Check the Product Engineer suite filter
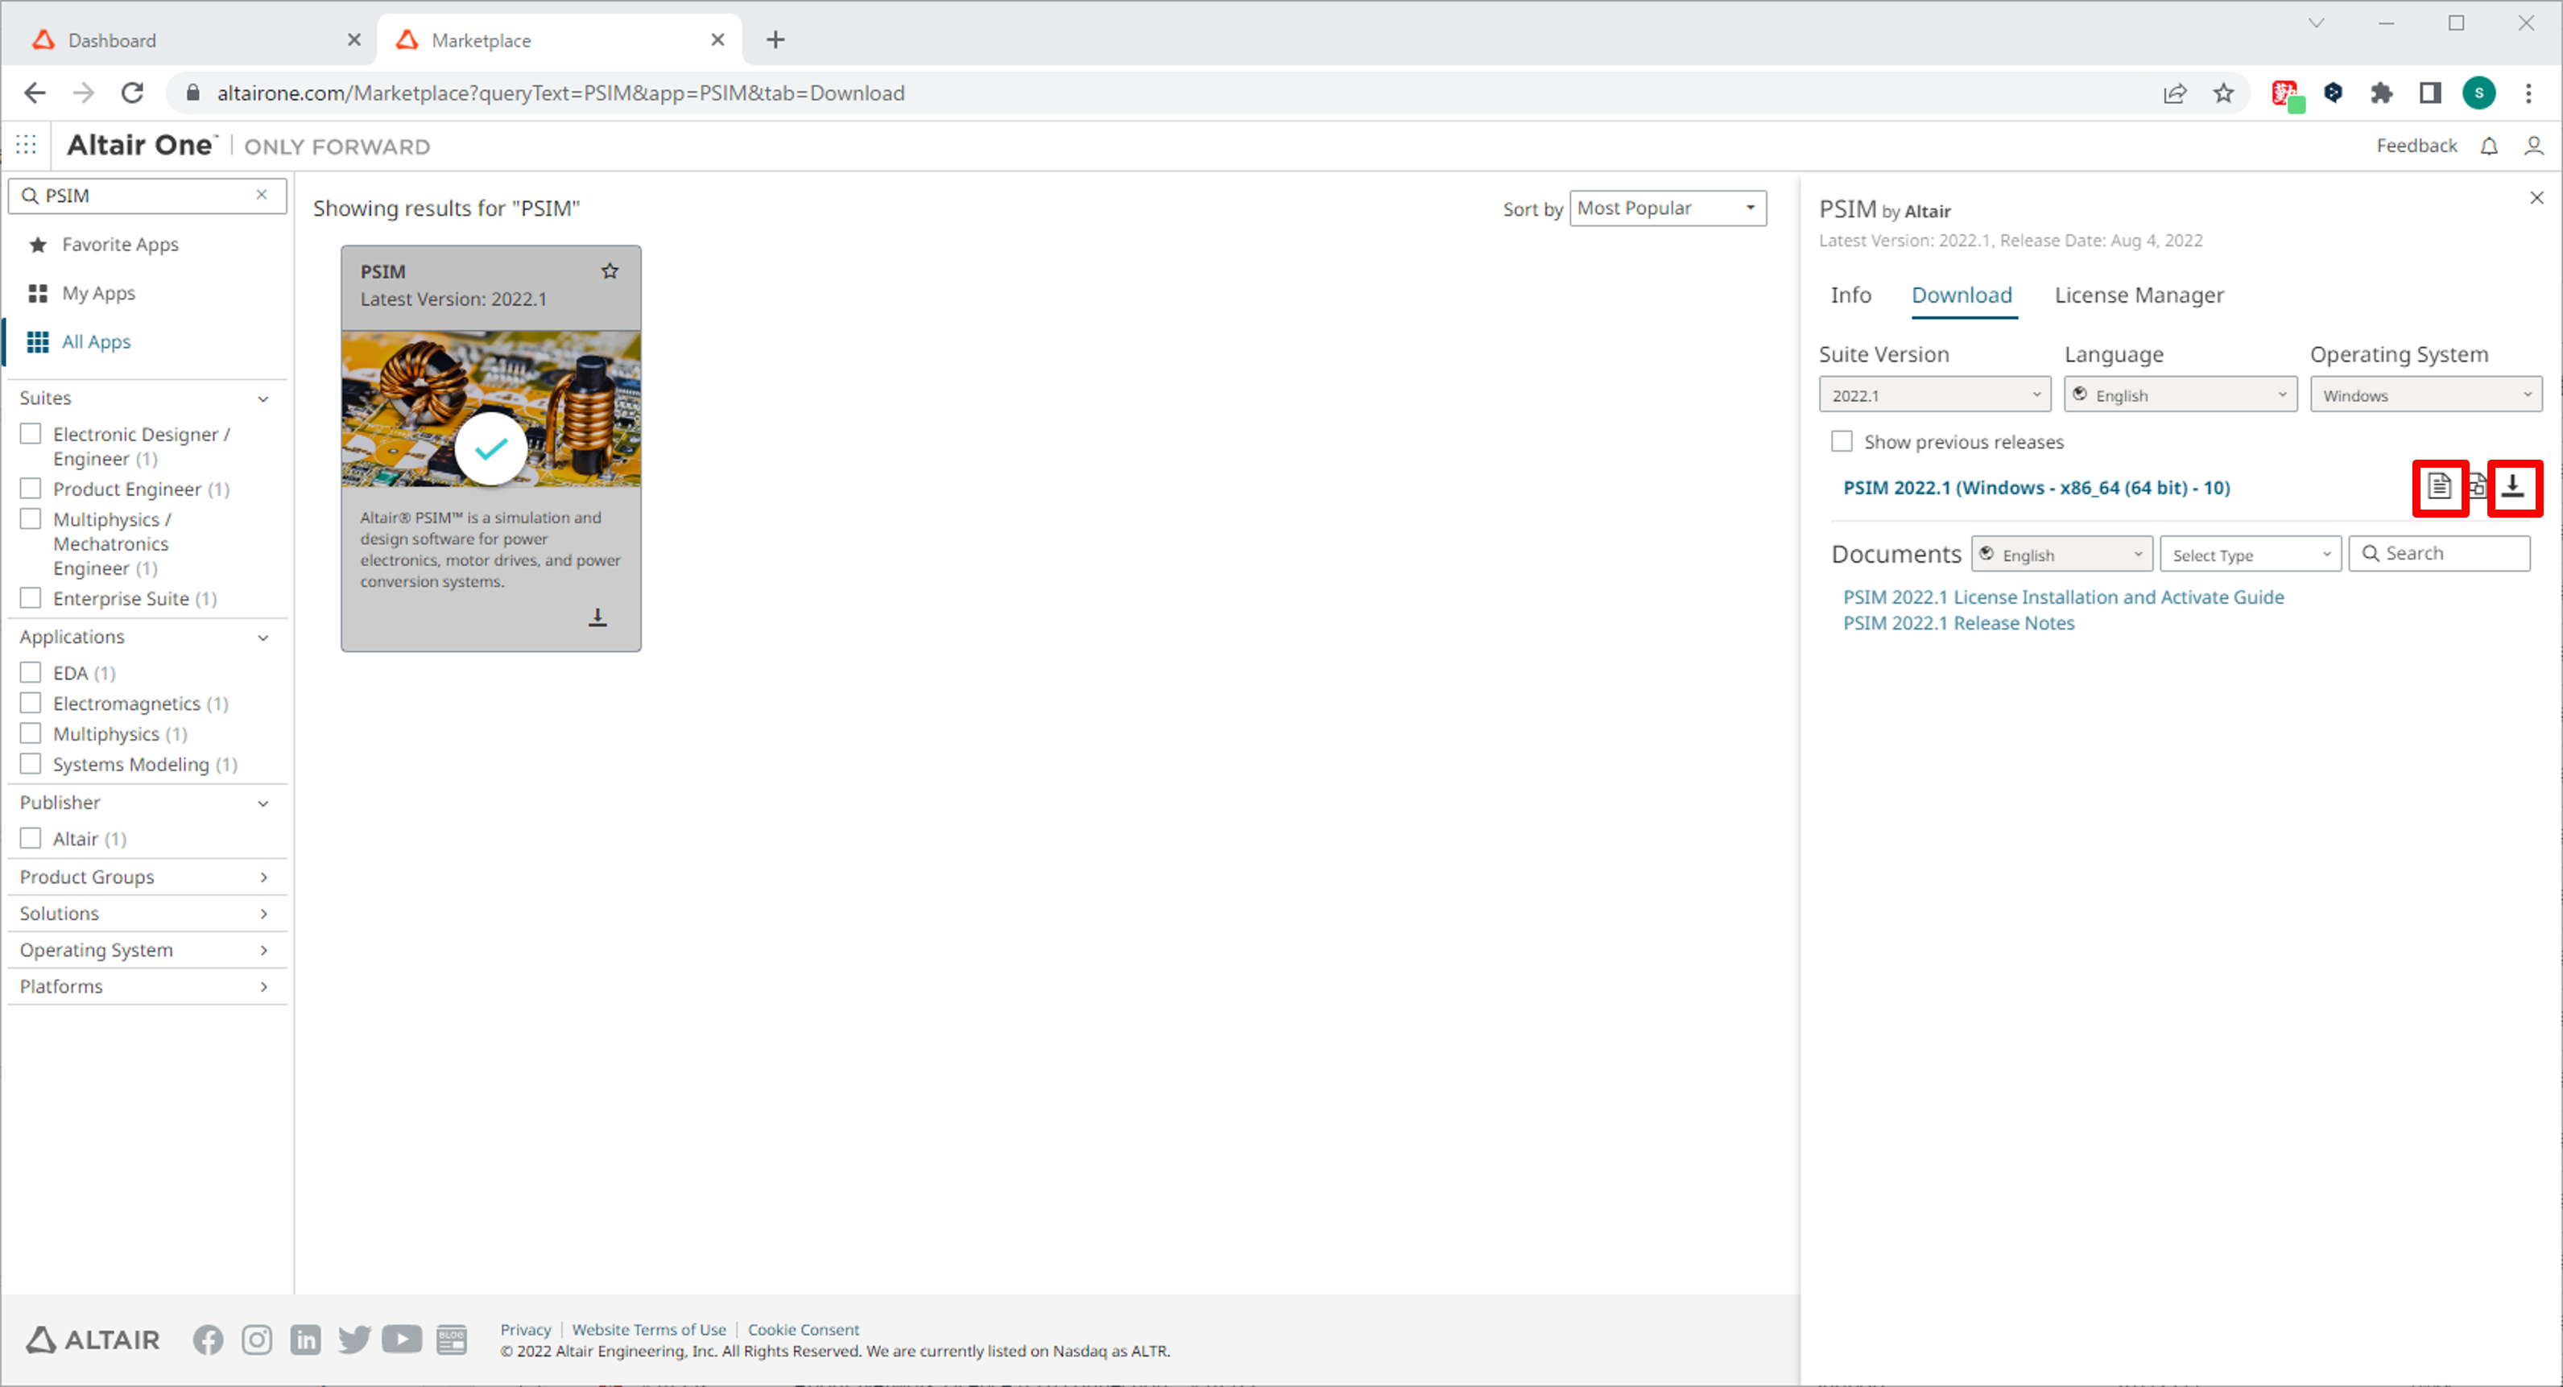The width and height of the screenshot is (2563, 1387). click(x=31, y=489)
